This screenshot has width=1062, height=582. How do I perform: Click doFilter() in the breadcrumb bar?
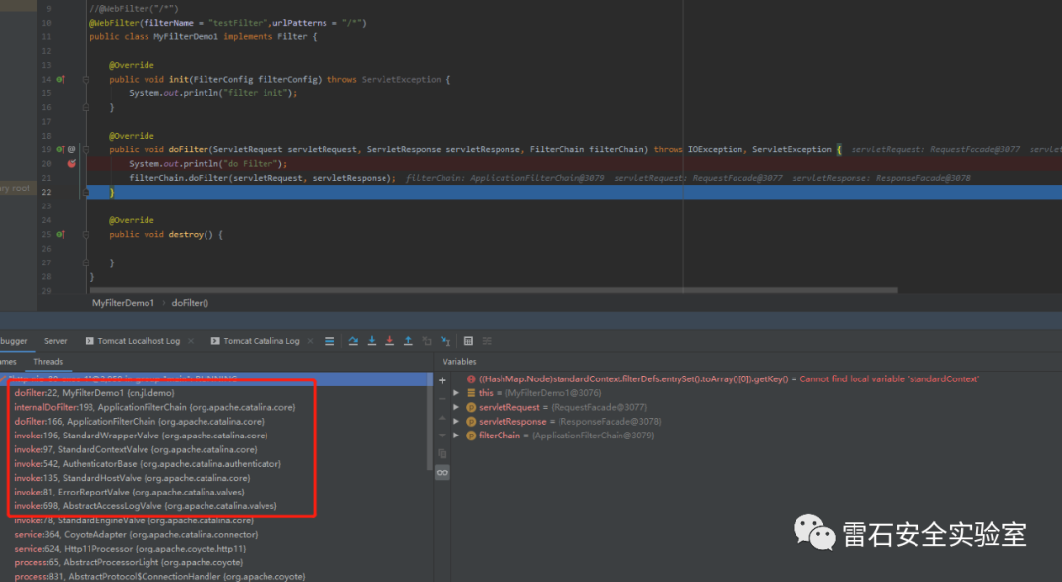191,303
